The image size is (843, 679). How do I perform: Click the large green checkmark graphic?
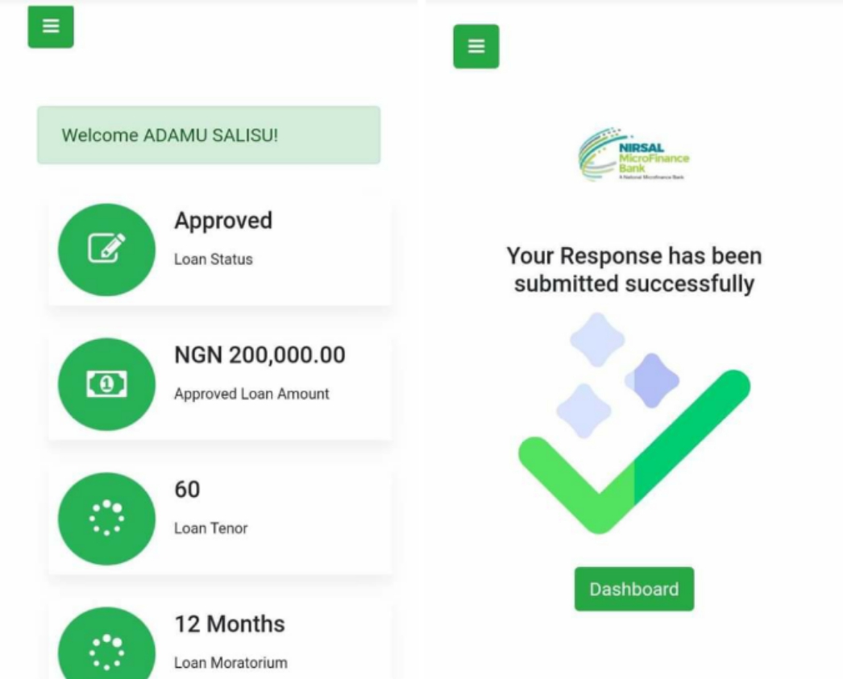[x=634, y=451]
